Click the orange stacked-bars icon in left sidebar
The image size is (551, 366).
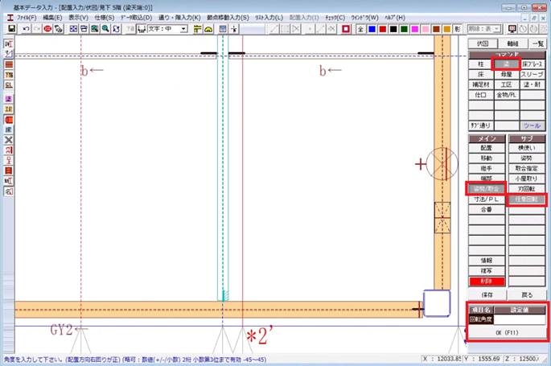click(9, 64)
